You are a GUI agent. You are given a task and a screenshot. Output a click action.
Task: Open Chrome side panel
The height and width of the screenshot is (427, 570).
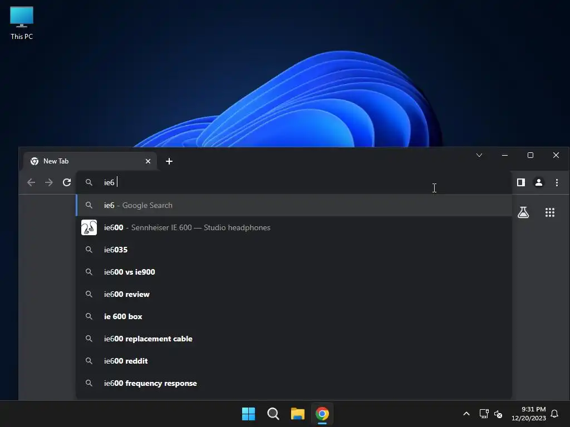521,182
